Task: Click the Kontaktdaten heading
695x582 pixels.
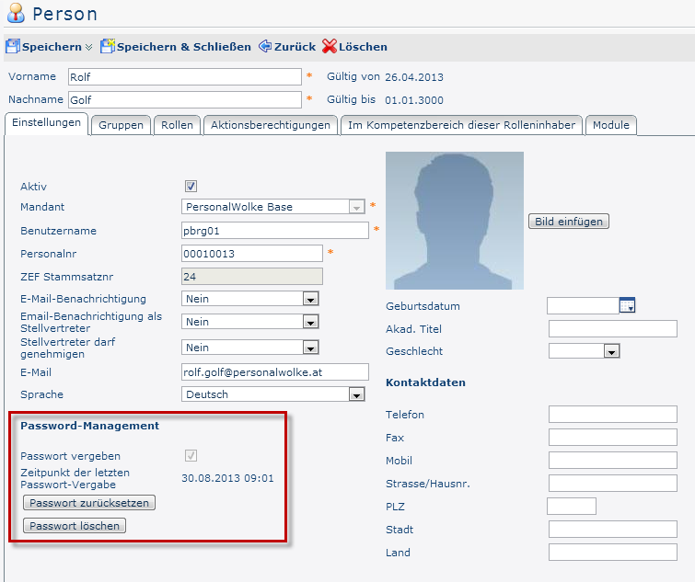Action: pyautogui.click(x=425, y=382)
